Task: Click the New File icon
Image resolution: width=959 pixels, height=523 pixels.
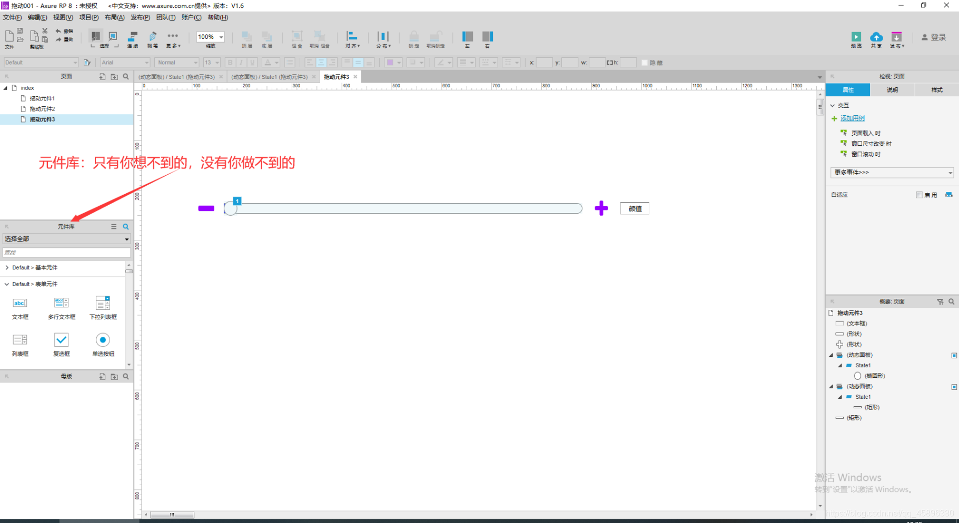Action: click(9, 36)
